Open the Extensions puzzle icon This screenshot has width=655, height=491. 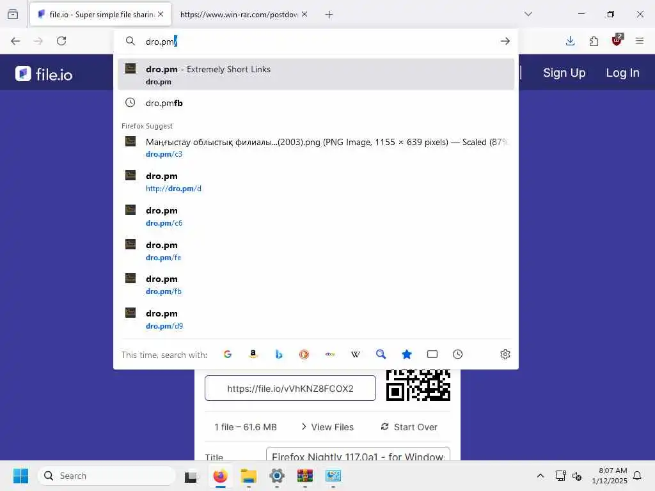(x=594, y=41)
